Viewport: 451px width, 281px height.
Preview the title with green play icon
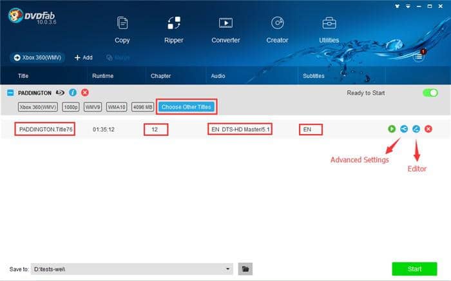392,129
